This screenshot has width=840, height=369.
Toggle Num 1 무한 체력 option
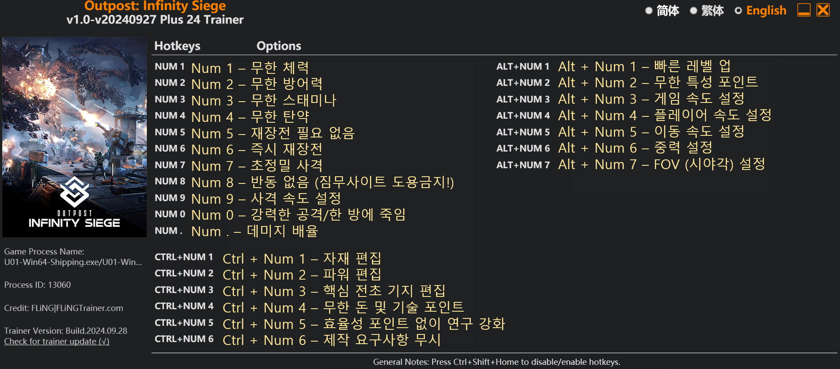[250, 68]
